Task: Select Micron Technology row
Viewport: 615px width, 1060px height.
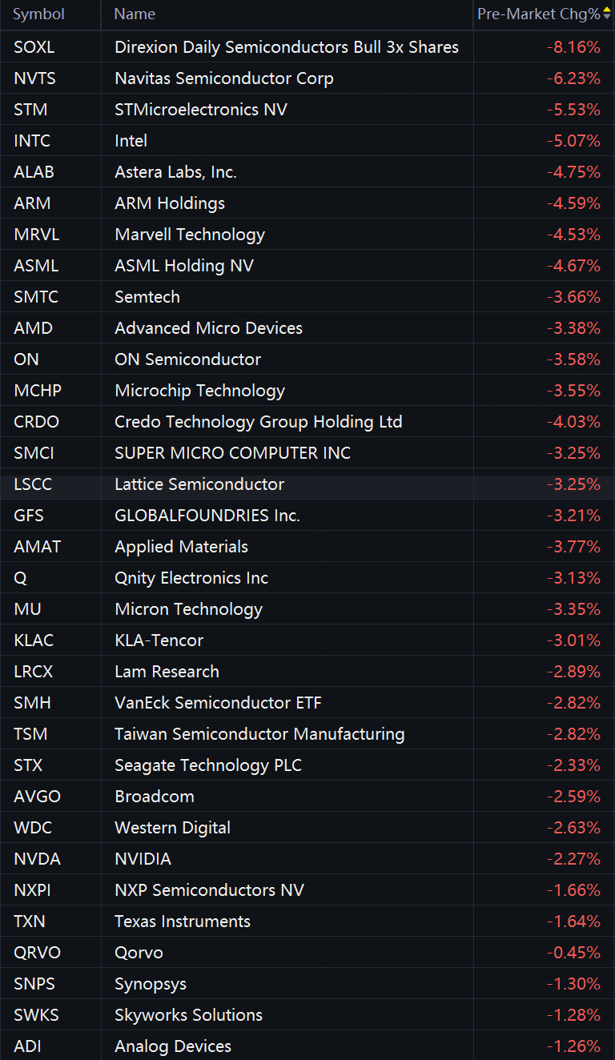Action: coord(307,609)
